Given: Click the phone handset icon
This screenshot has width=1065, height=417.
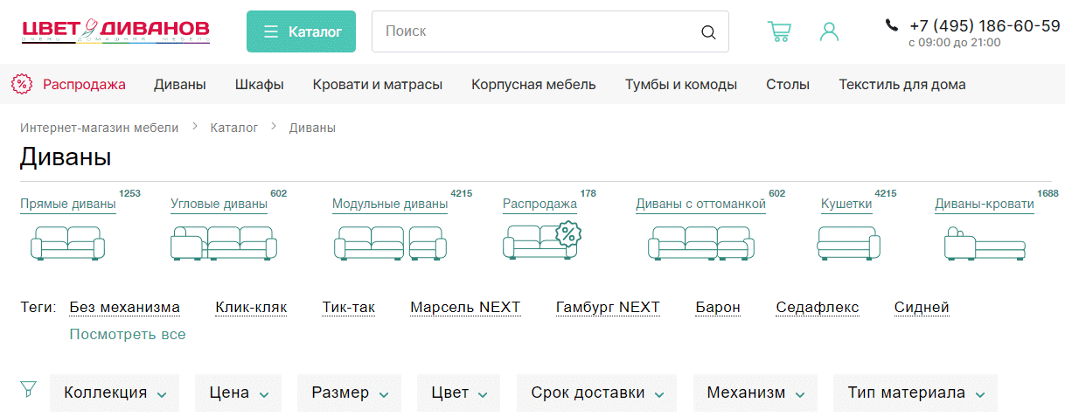Looking at the screenshot, I should (x=892, y=25).
